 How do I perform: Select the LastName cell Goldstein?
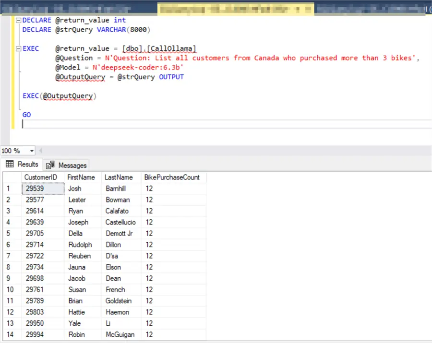tap(121, 301)
